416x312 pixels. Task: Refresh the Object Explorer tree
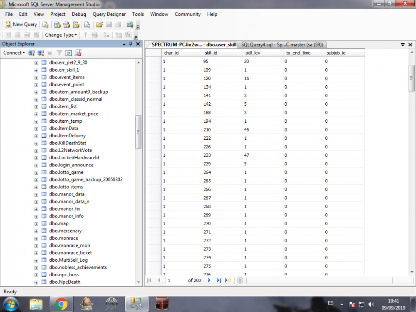point(68,53)
